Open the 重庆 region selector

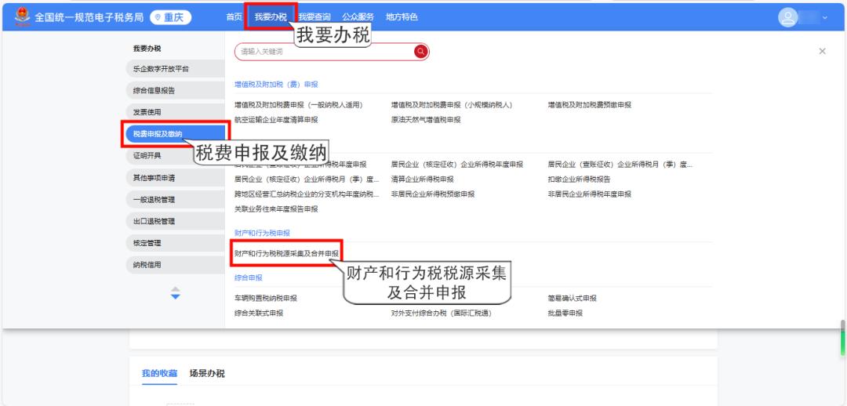(x=170, y=18)
